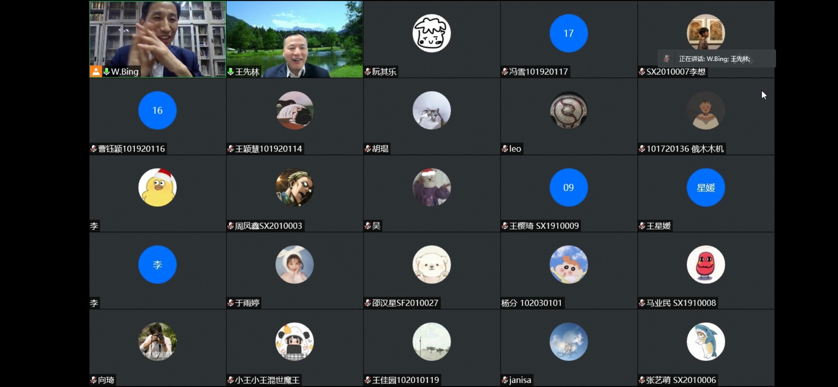Select the blue 17 avatar tile
The height and width of the screenshot is (387, 838).
click(569, 33)
